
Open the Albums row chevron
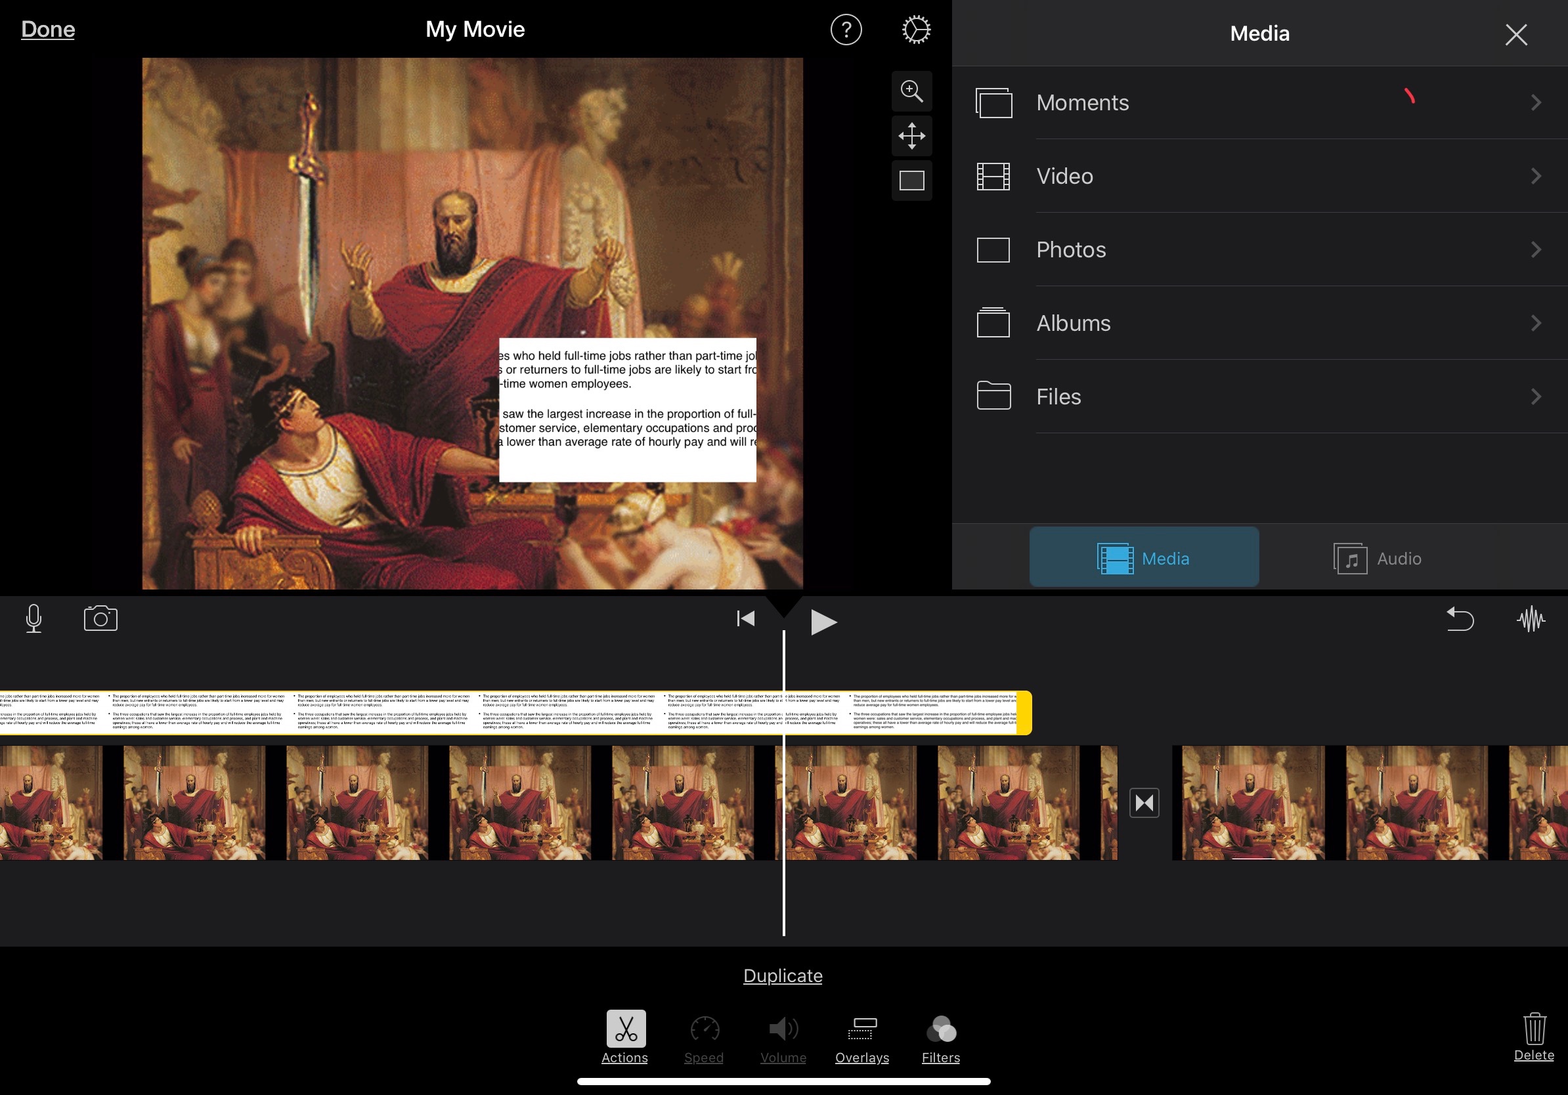pos(1535,323)
